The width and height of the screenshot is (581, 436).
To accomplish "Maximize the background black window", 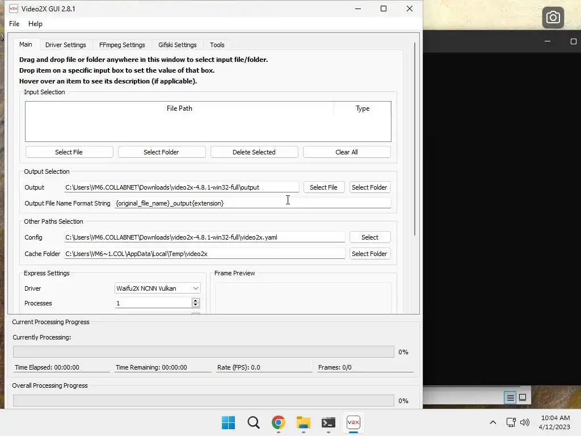I will (573, 41).
